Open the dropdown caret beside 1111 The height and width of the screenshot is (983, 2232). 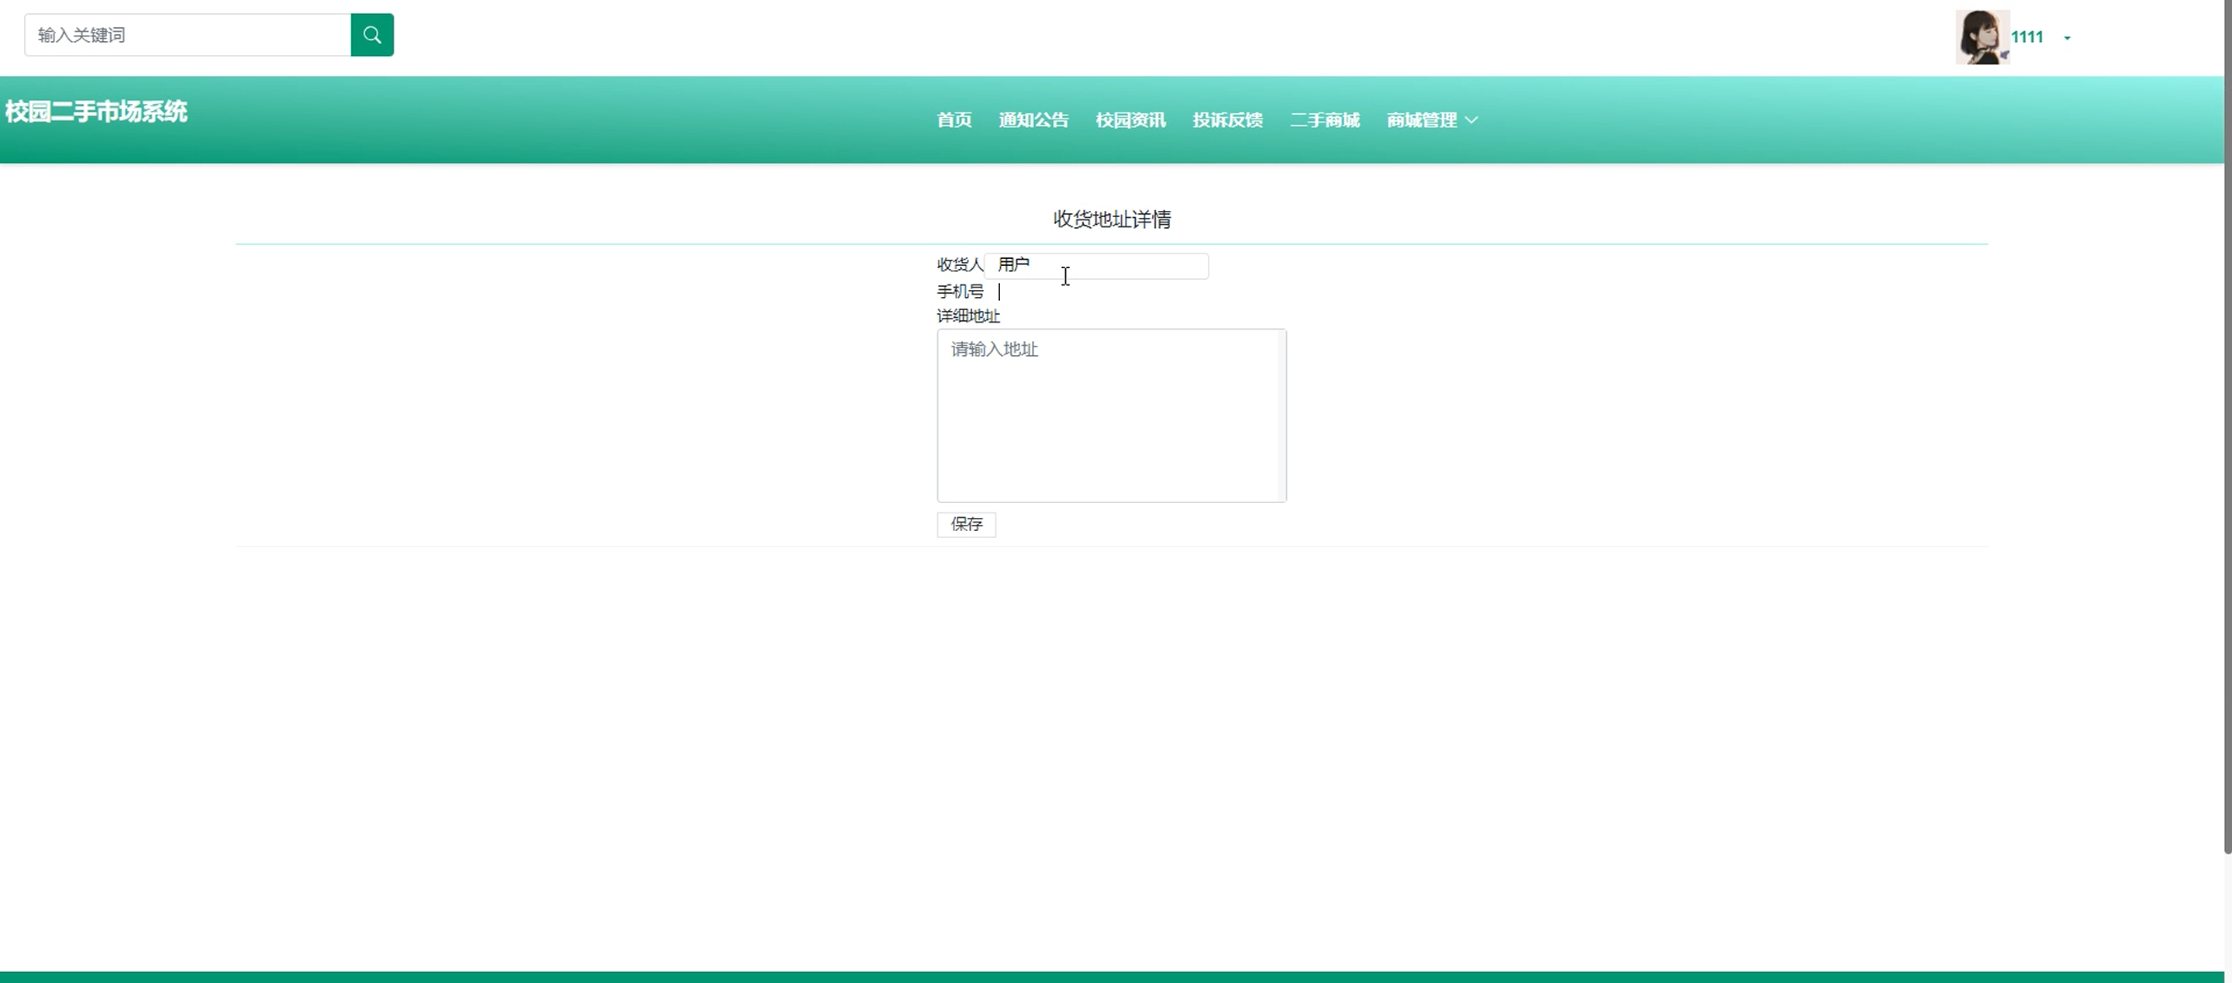tap(2067, 38)
